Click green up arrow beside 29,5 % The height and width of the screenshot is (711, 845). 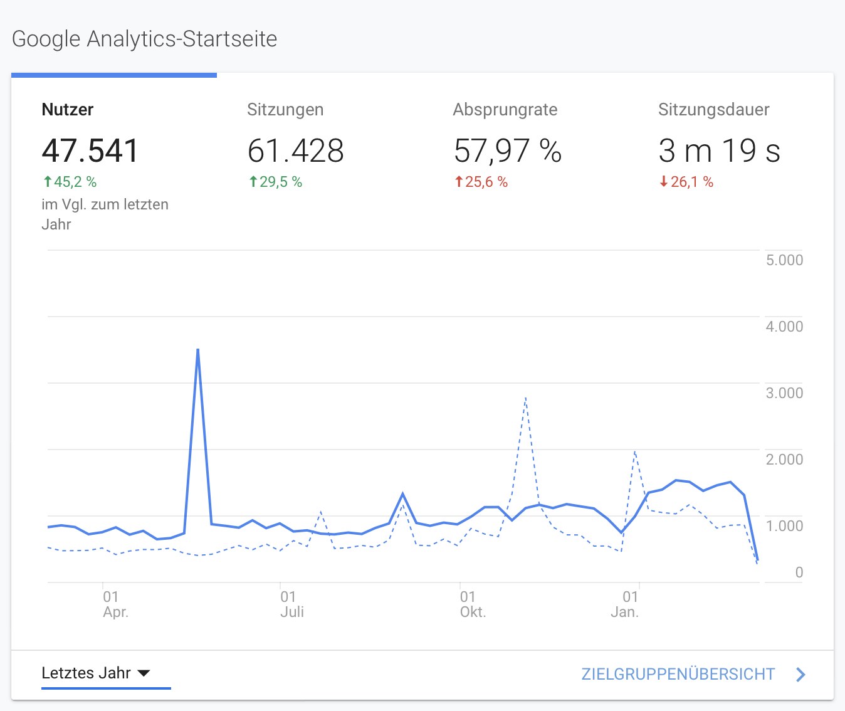coord(253,182)
